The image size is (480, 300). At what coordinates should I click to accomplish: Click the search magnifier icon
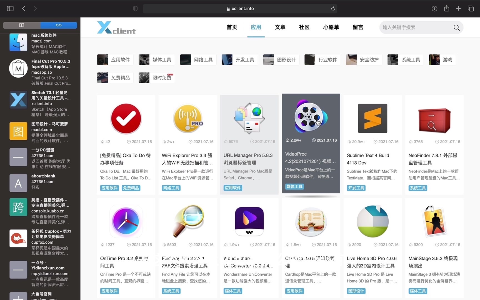click(x=456, y=27)
